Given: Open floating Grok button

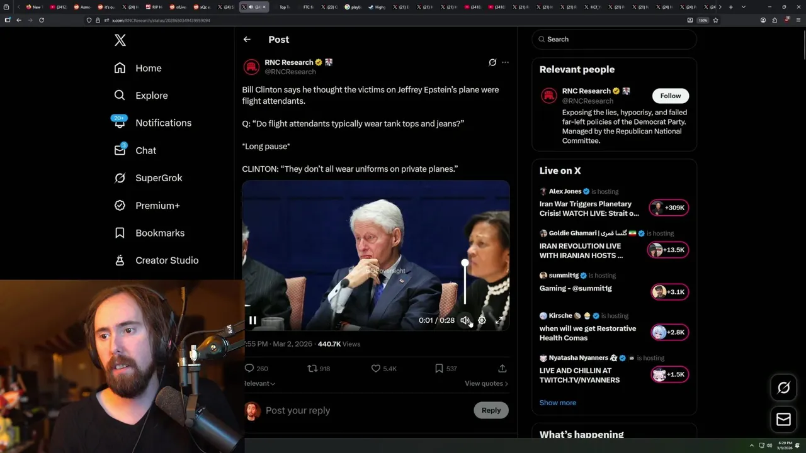Looking at the screenshot, I should 783,388.
